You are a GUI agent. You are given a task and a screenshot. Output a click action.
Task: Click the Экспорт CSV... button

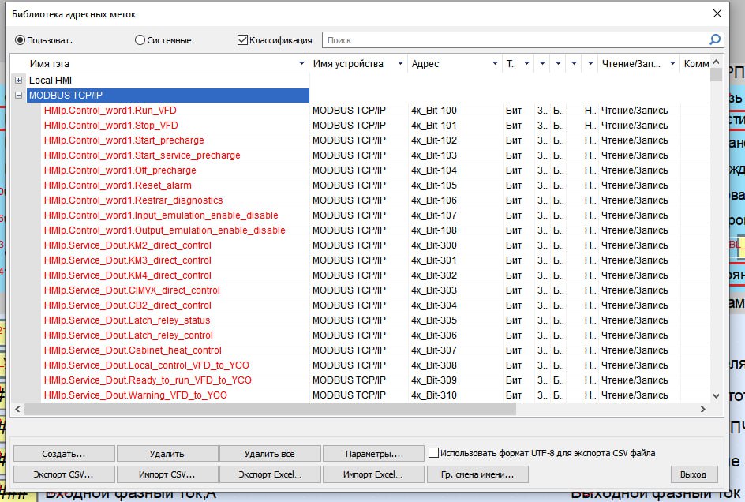click(x=64, y=474)
